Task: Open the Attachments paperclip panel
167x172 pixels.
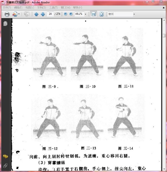Action: click(x=5, y=166)
